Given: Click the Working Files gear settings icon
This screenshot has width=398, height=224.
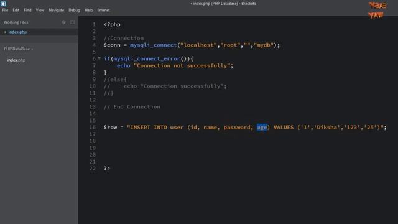Looking at the screenshot, I should (64, 22).
